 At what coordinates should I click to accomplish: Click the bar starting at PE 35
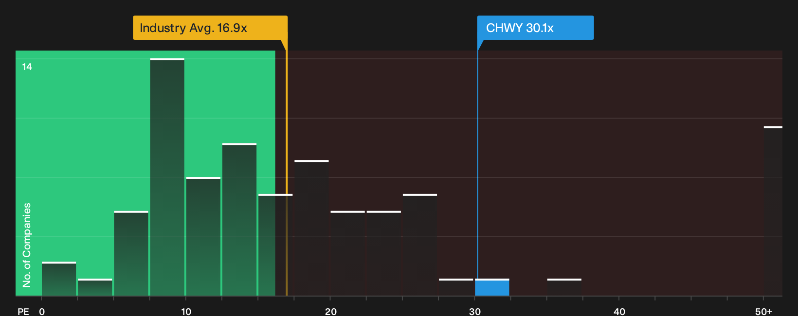[564, 287]
